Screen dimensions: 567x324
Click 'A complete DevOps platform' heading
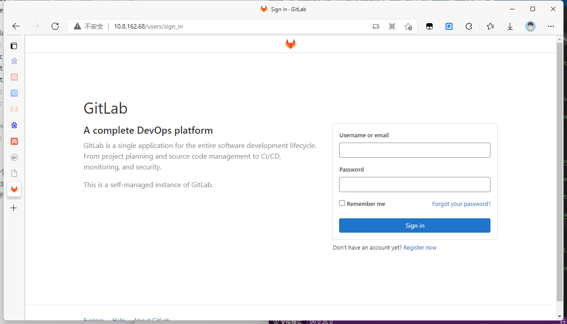click(148, 131)
